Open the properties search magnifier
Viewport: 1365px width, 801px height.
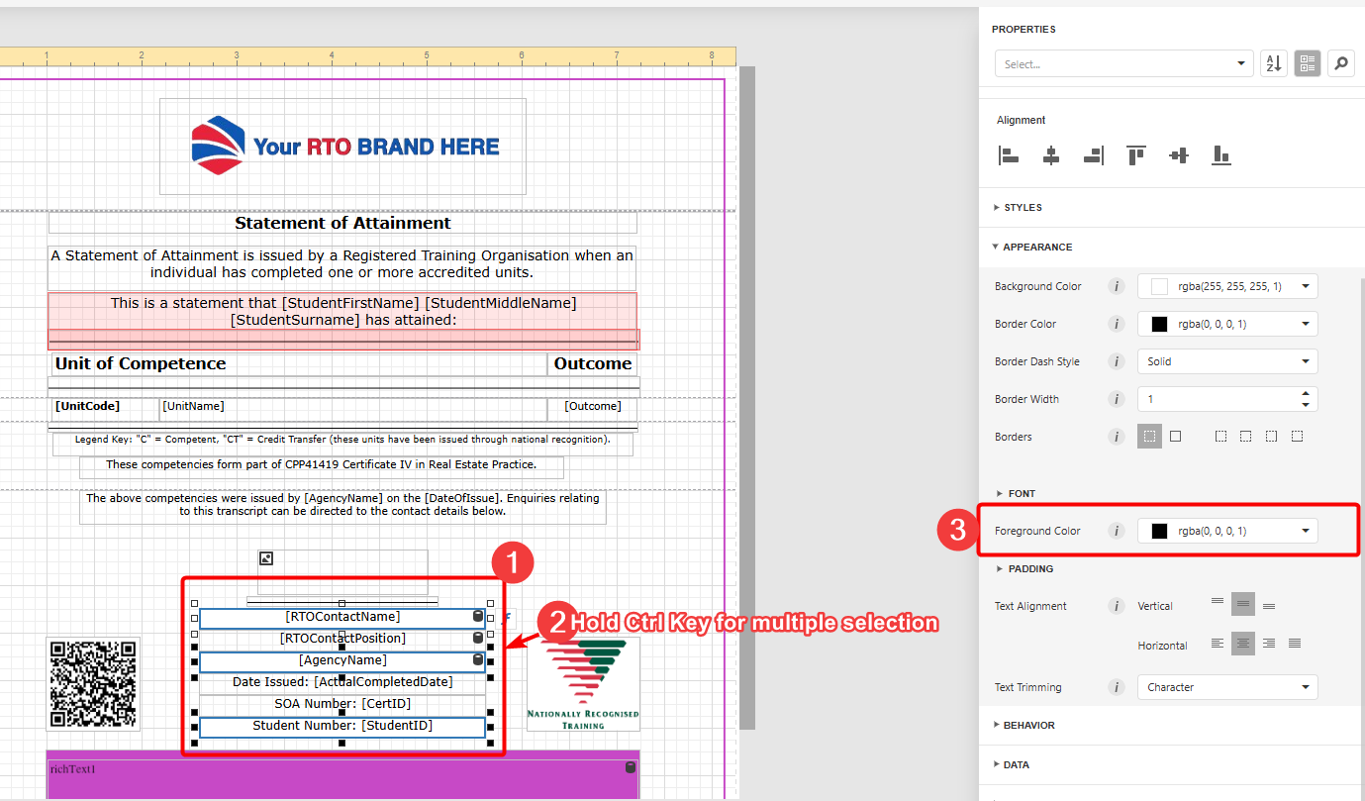pos(1340,64)
